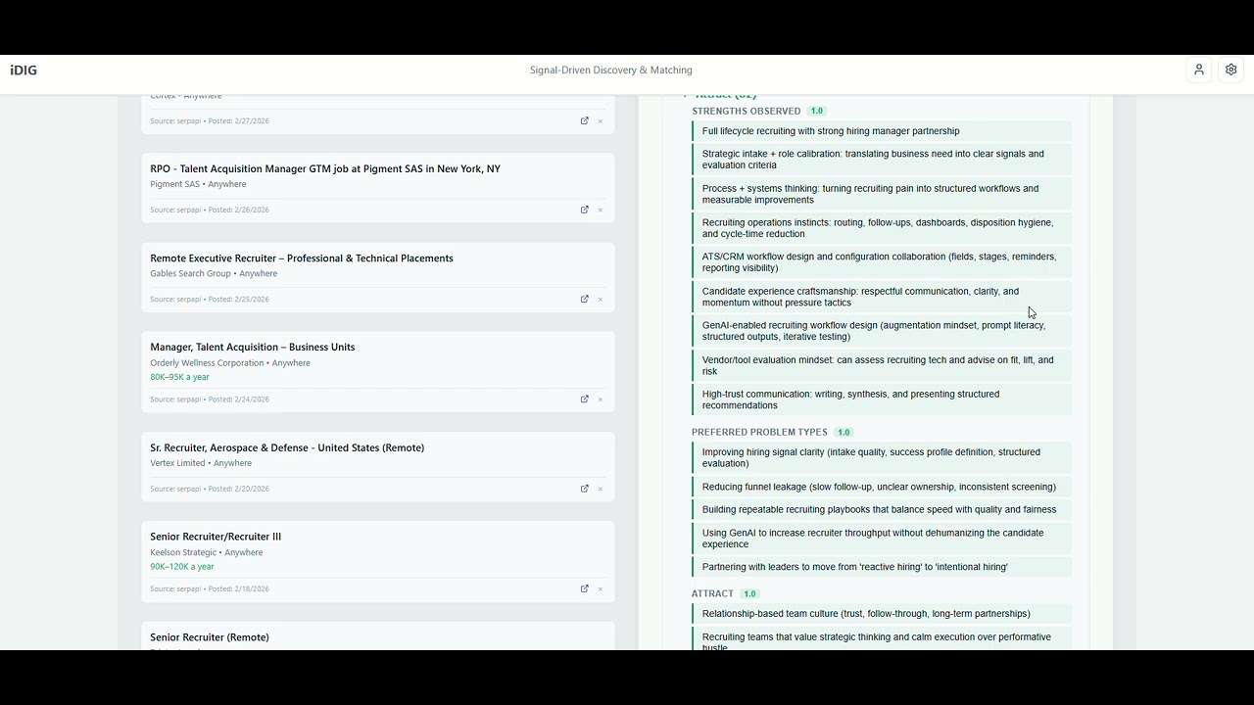The image size is (1254, 705).
Task: Click the iDIG logo
Action: coord(24,70)
